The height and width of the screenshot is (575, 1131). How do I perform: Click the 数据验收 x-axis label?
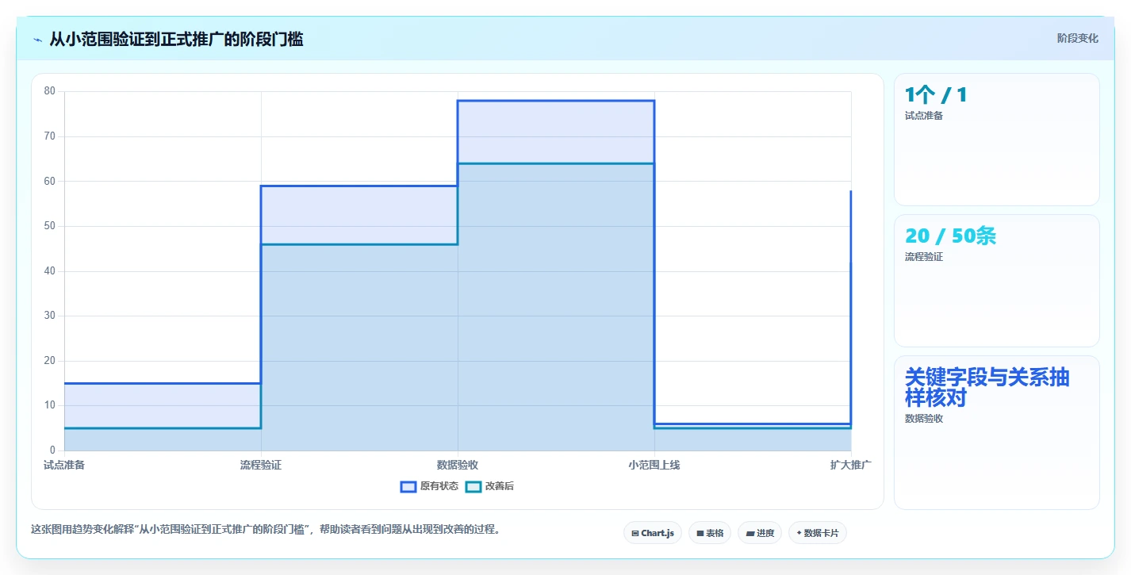tap(458, 465)
